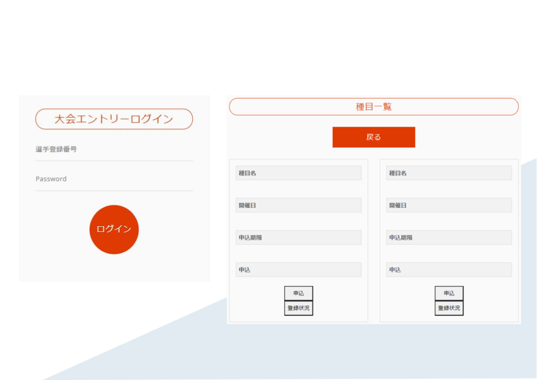Click 申込期限 field in left card
Image resolution: width=537 pixels, height=380 pixels.
[298, 237]
